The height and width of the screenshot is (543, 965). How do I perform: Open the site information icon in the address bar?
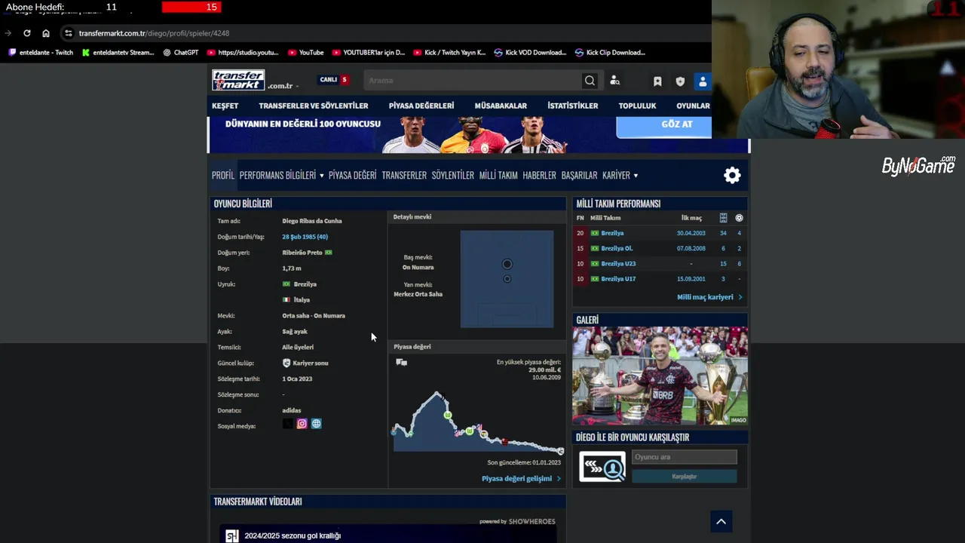click(68, 33)
